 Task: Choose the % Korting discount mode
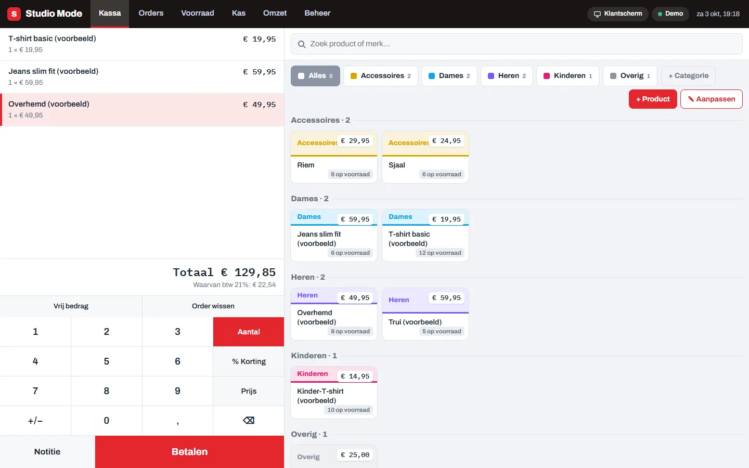coord(249,361)
